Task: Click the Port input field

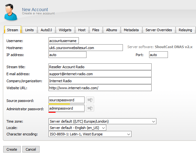Action: pos(158,55)
